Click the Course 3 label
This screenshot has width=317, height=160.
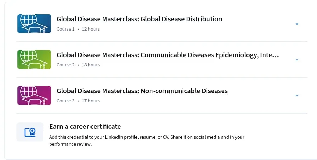coord(66,101)
